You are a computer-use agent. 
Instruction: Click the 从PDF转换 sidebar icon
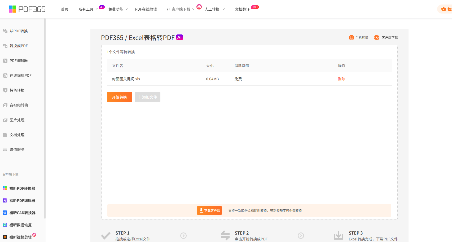pyautogui.click(x=5, y=31)
